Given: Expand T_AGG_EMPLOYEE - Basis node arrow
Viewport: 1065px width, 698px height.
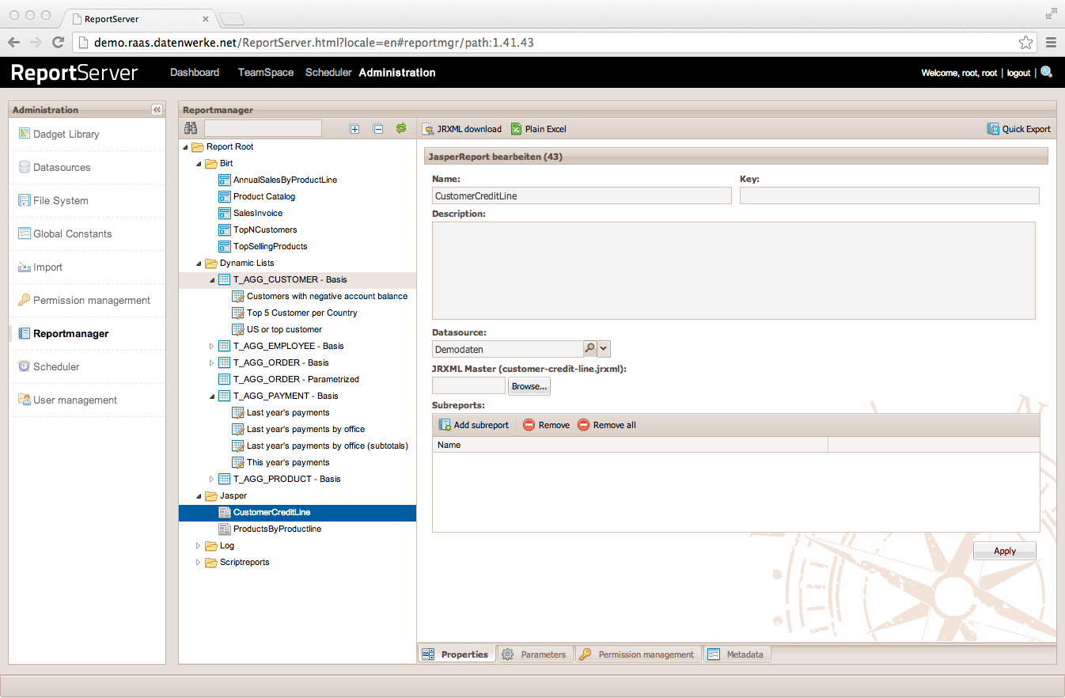Looking at the screenshot, I should click(x=212, y=346).
